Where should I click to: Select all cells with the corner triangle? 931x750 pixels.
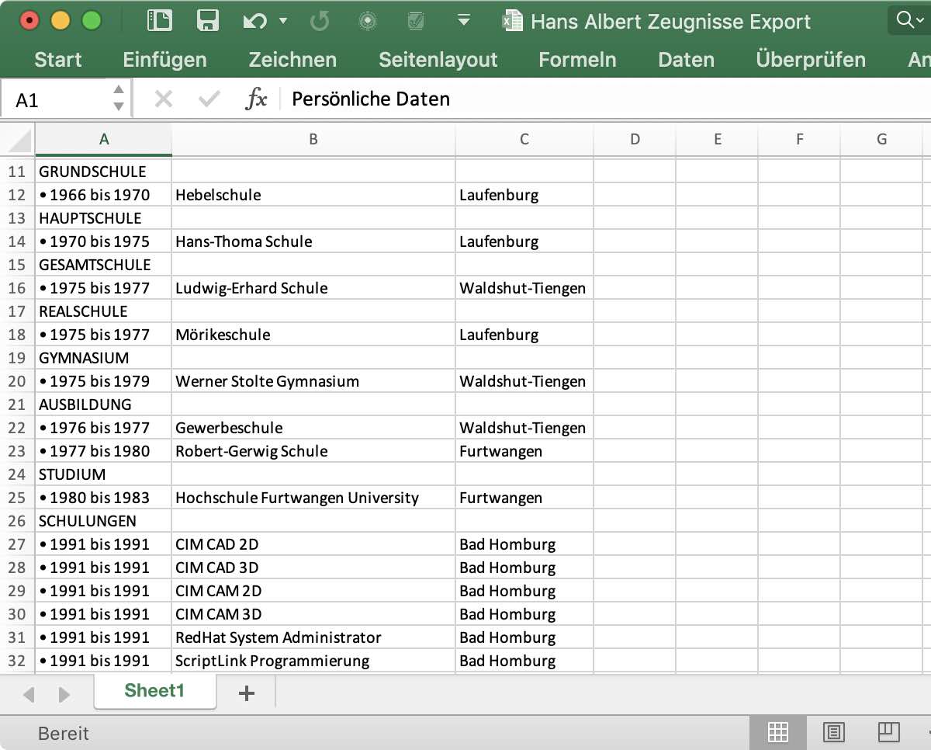[x=17, y=140]
